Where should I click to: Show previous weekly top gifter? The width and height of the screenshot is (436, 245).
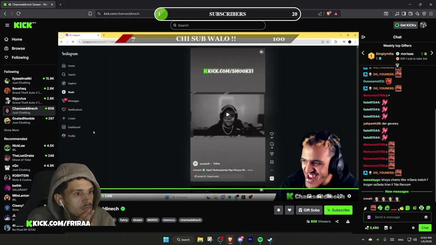[x=363, y=53]
